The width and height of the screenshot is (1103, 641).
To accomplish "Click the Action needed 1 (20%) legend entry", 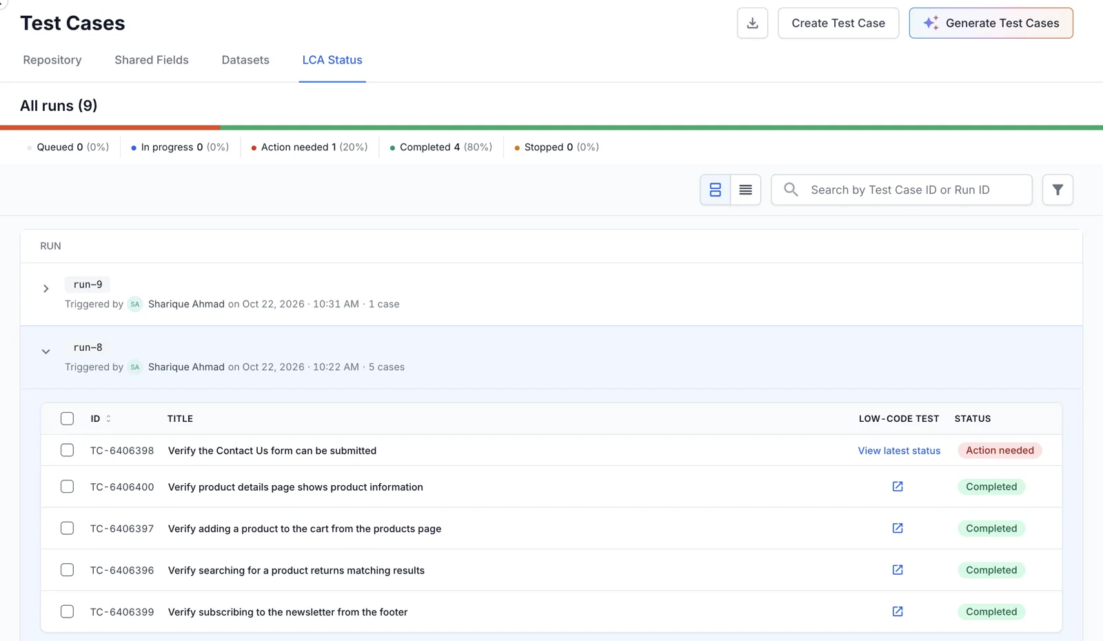I will point(310,147).
